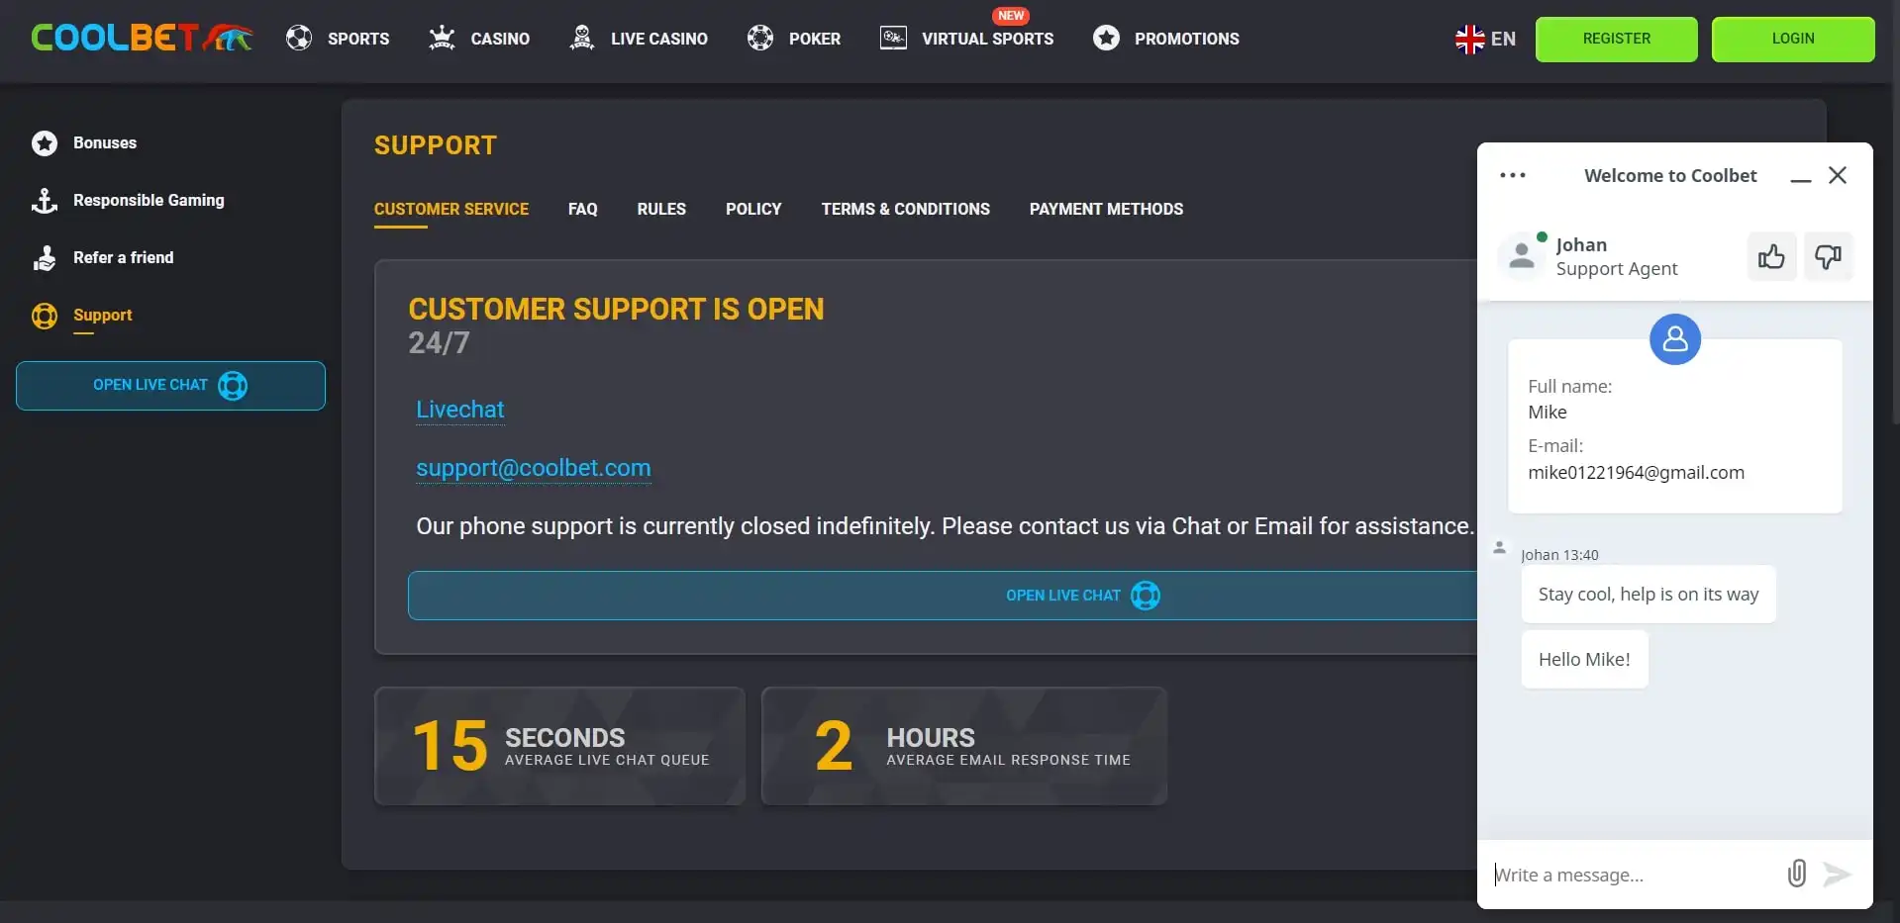Image resolution: width=1900 pixels, height=923 pixels.
Task: Switch to the Rules tab
Action: [x=661, y=209]
